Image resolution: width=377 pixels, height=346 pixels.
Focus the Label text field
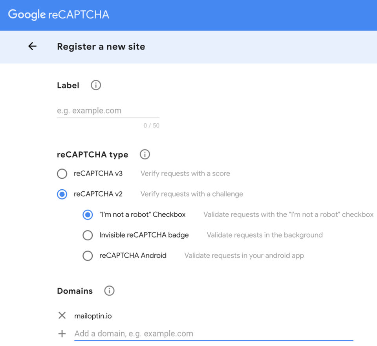108,111
